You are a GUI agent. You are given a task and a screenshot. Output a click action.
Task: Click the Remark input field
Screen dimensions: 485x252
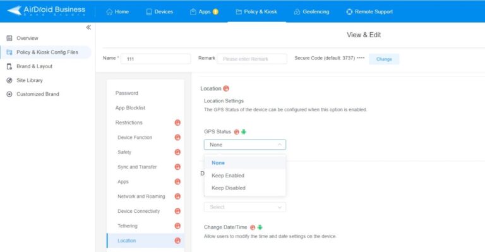252,59
